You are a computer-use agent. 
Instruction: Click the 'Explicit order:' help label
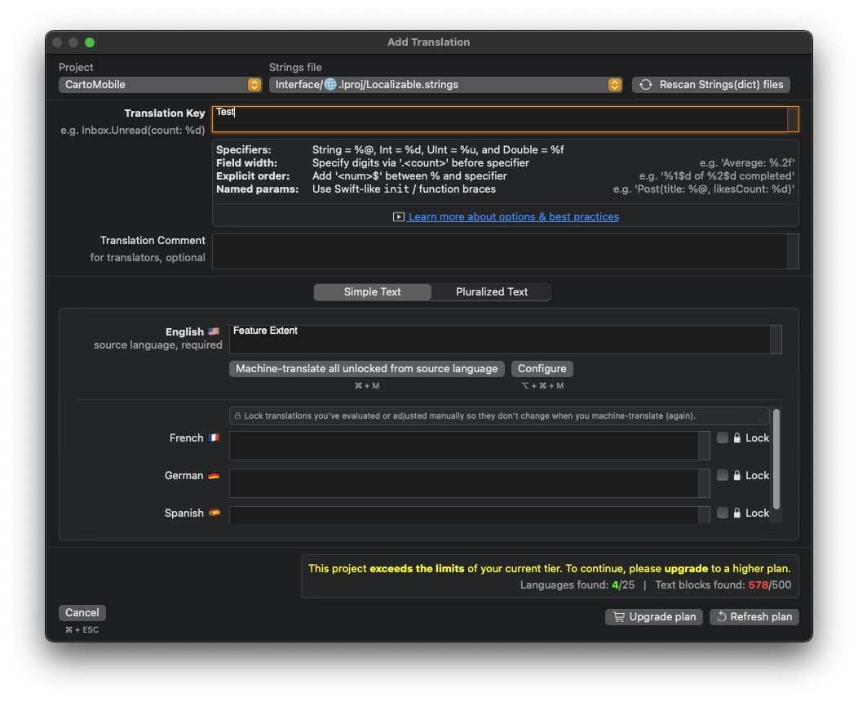(x=253, y=176)
